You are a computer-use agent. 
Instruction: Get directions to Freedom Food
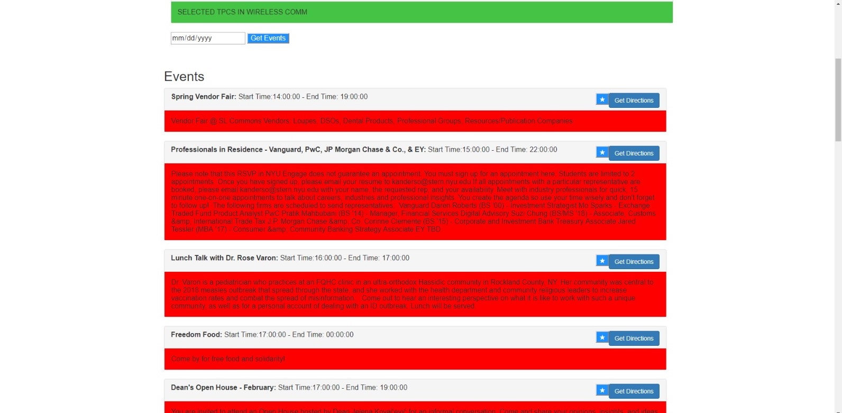point(634,338)
